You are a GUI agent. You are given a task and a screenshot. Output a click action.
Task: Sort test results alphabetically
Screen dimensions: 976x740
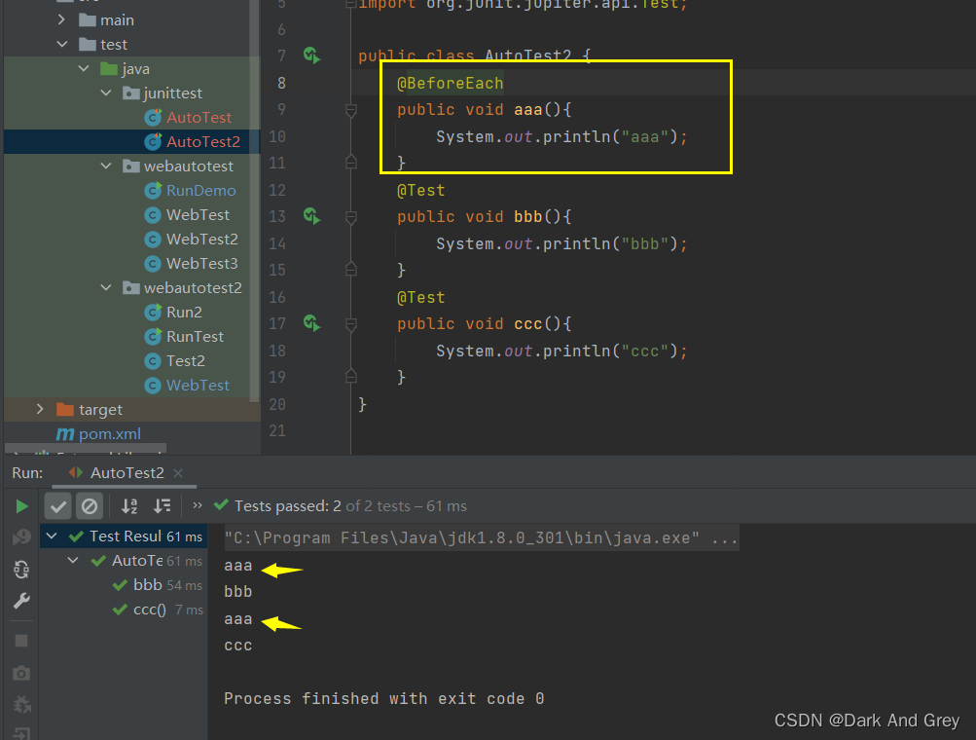[x=128, y=505]
